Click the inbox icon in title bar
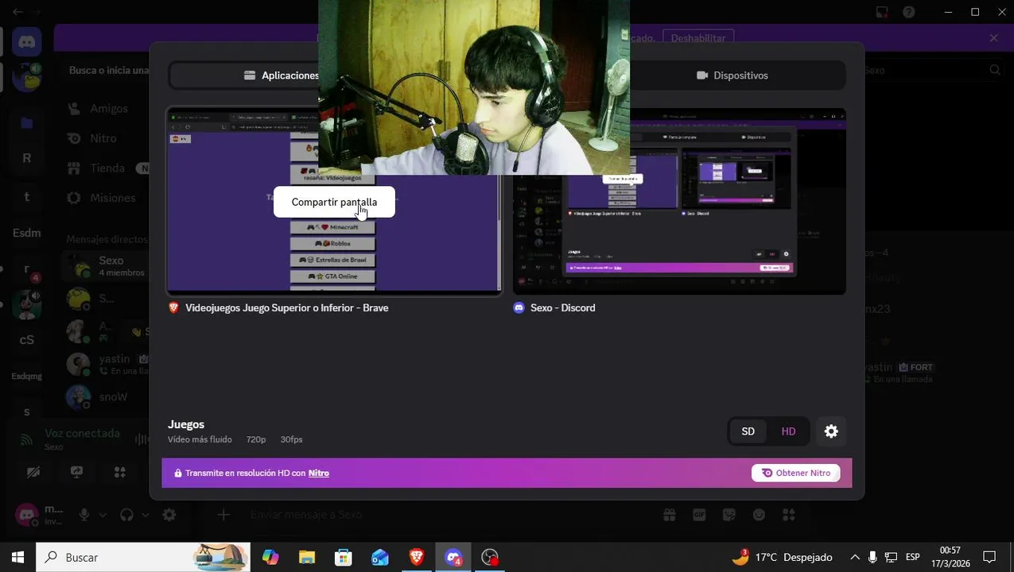 pos(881,12)
